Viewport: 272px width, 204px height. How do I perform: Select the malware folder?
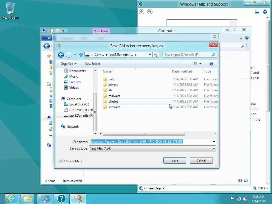point(114,96)
